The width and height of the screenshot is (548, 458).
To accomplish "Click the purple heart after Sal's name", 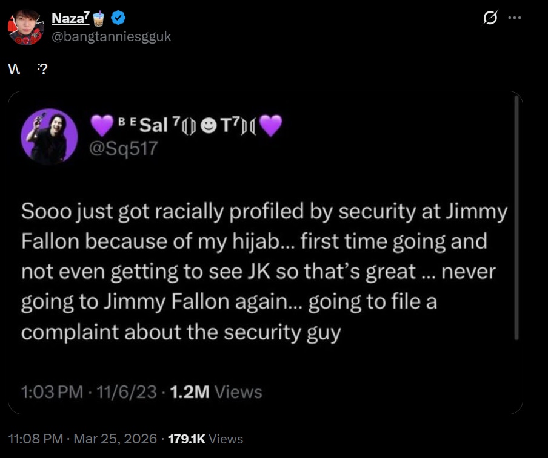I will point(271,126).
